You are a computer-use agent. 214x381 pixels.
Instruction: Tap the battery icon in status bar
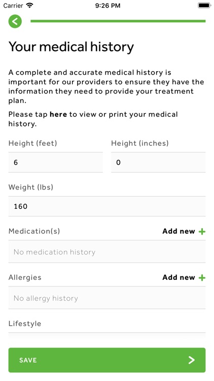[204, 6]
